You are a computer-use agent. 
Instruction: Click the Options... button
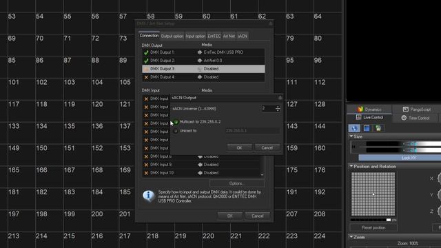coord(237,184)
